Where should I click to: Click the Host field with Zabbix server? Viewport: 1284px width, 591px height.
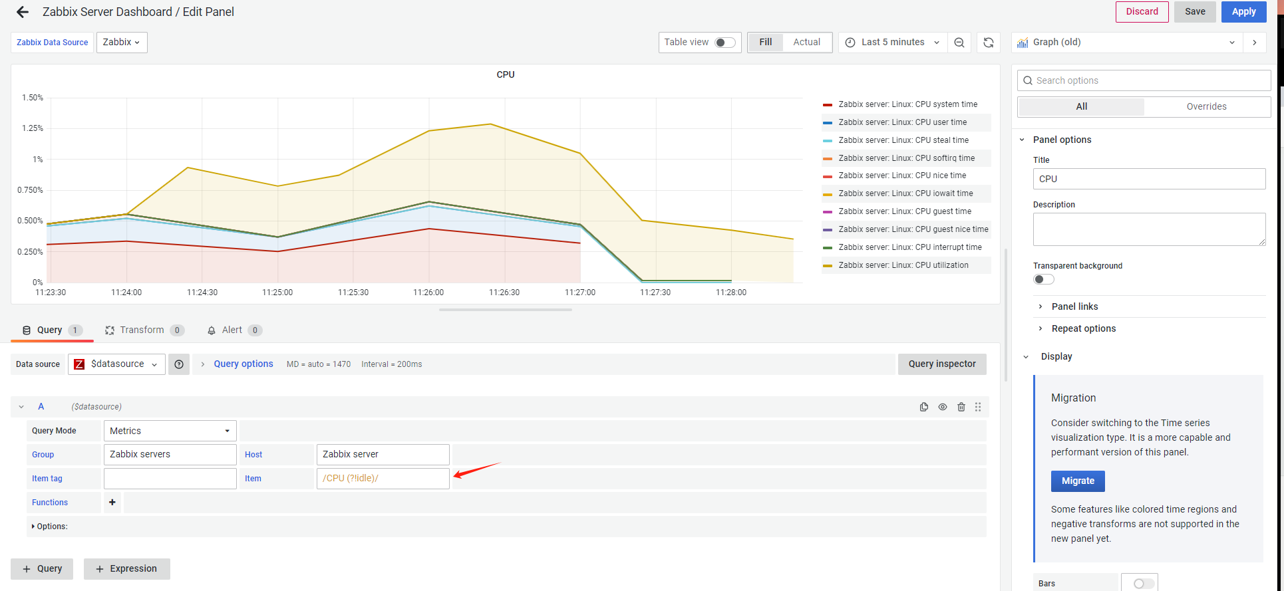coord(383,455)
